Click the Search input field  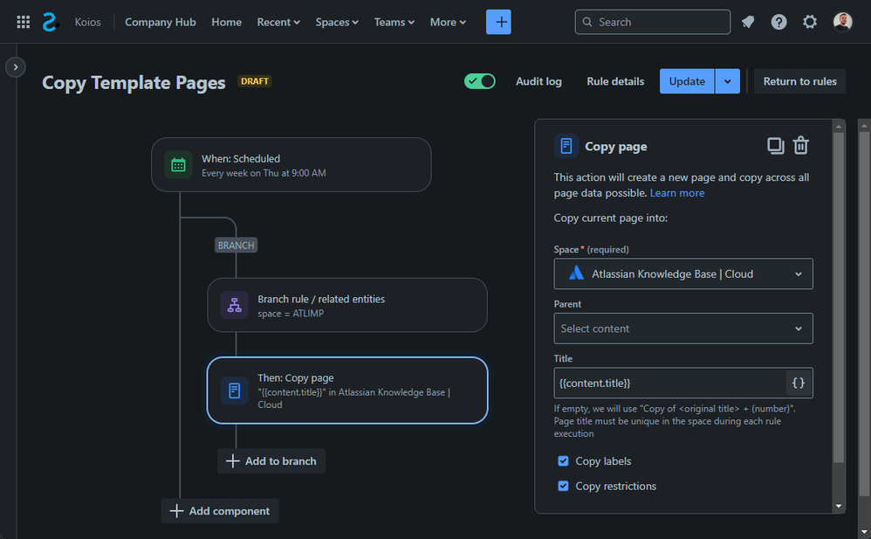pos(652,22)
